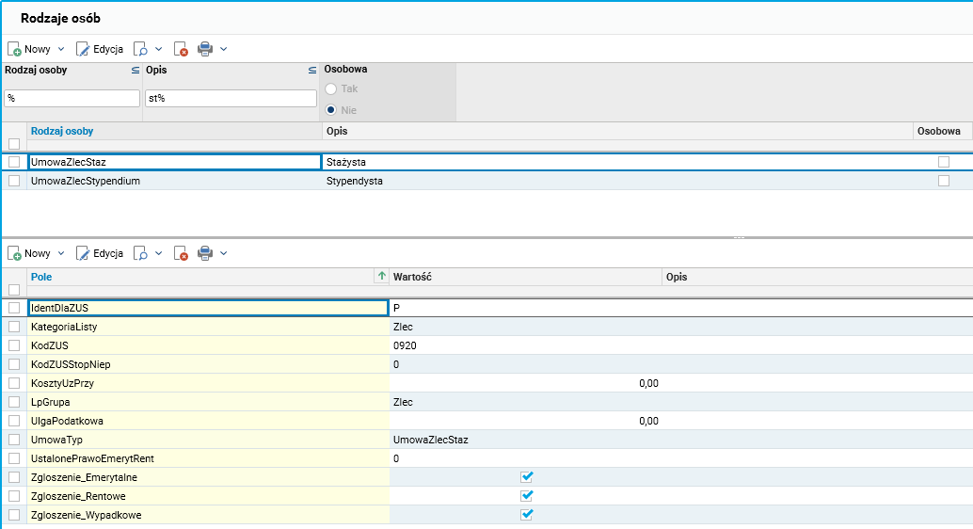The height and width of the screenshot is (529, 973).
Task: Click the lower toolbar's printer icon
Action: tap(205, 253)
